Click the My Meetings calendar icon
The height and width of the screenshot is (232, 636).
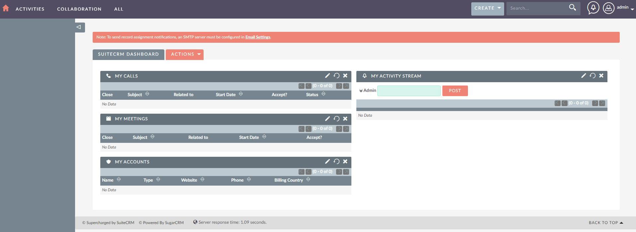(x=108, y=119)
